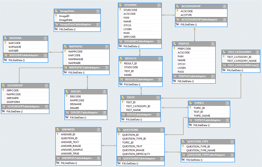Select the MARK column in RESULTS
The width and height of the screenshot is (262, 167).
tap(128, 75)
